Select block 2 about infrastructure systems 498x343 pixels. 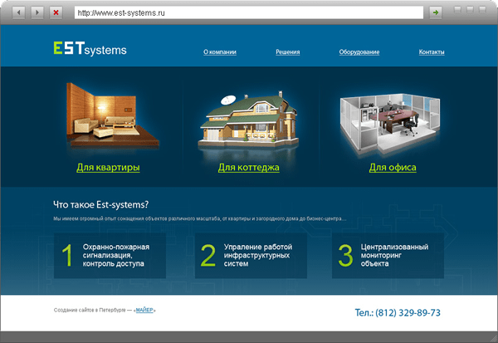click(251, 256)
